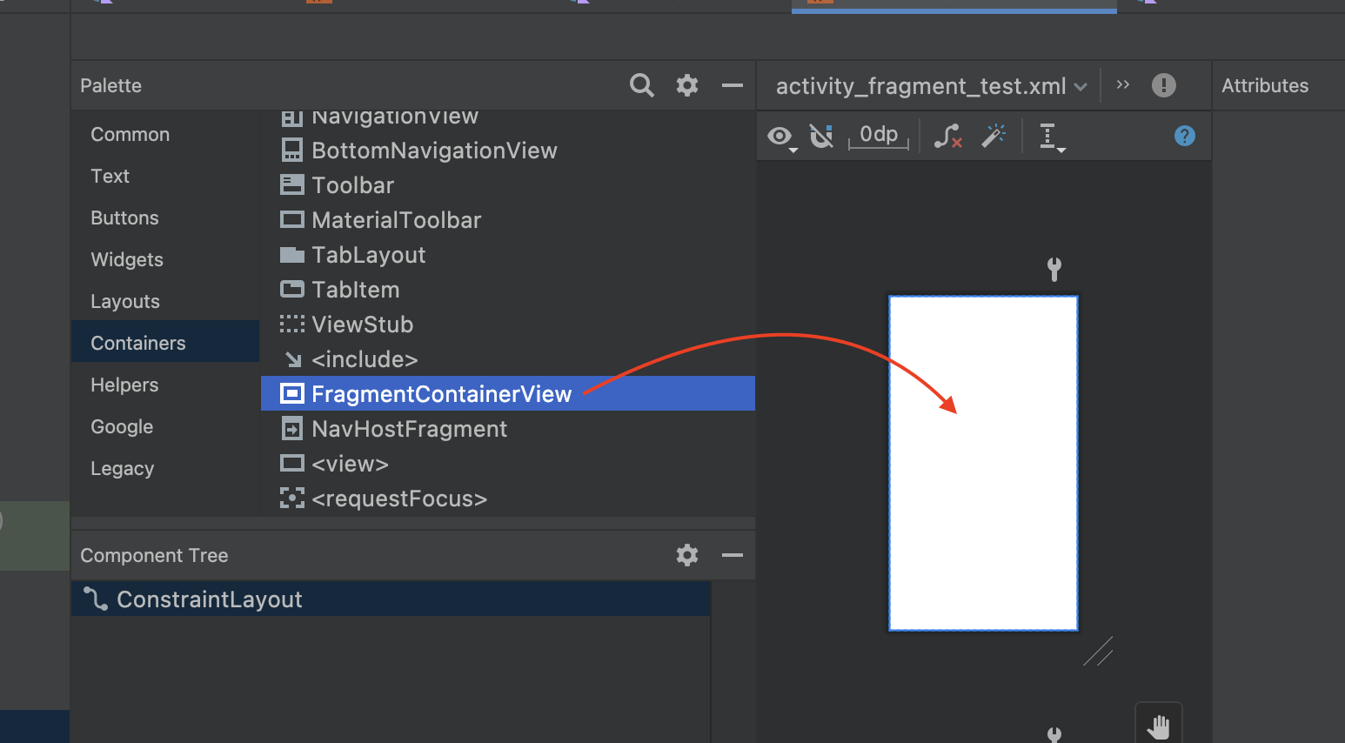1345x743 pixels.
Task: Click the Palette panel title
Action: pyautogui.click(x=110, y=85)
